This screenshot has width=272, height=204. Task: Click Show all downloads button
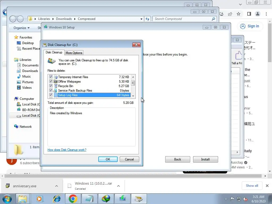[252, 186]
